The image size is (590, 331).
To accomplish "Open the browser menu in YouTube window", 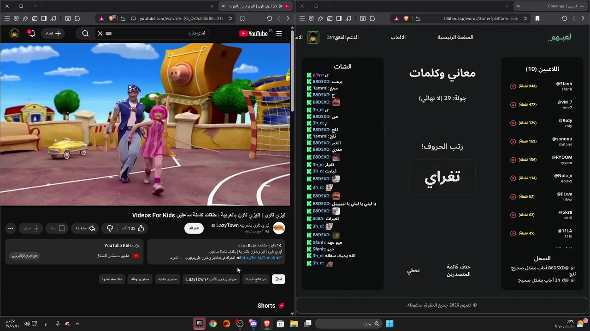I will click(x=6, y=18).
